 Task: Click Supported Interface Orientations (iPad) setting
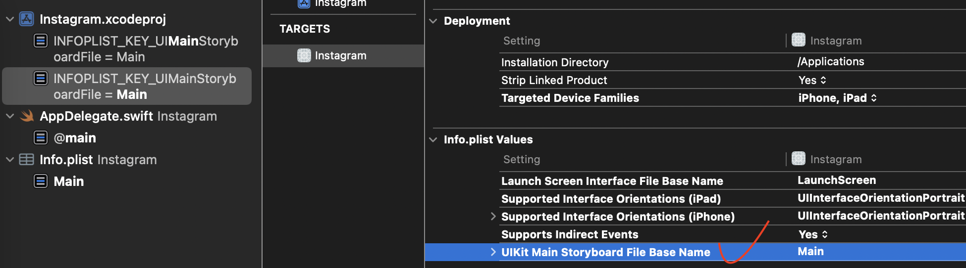611,199
